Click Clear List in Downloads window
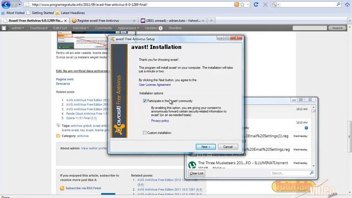Image resolution: width=352 pixels, height=198 pixels. tap(196, 173)
